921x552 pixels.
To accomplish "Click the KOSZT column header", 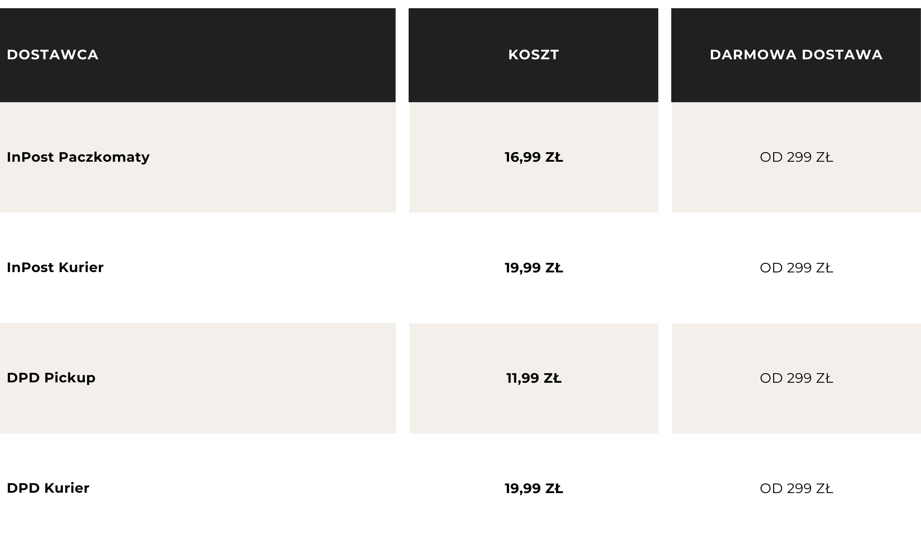I will (533, 55).
